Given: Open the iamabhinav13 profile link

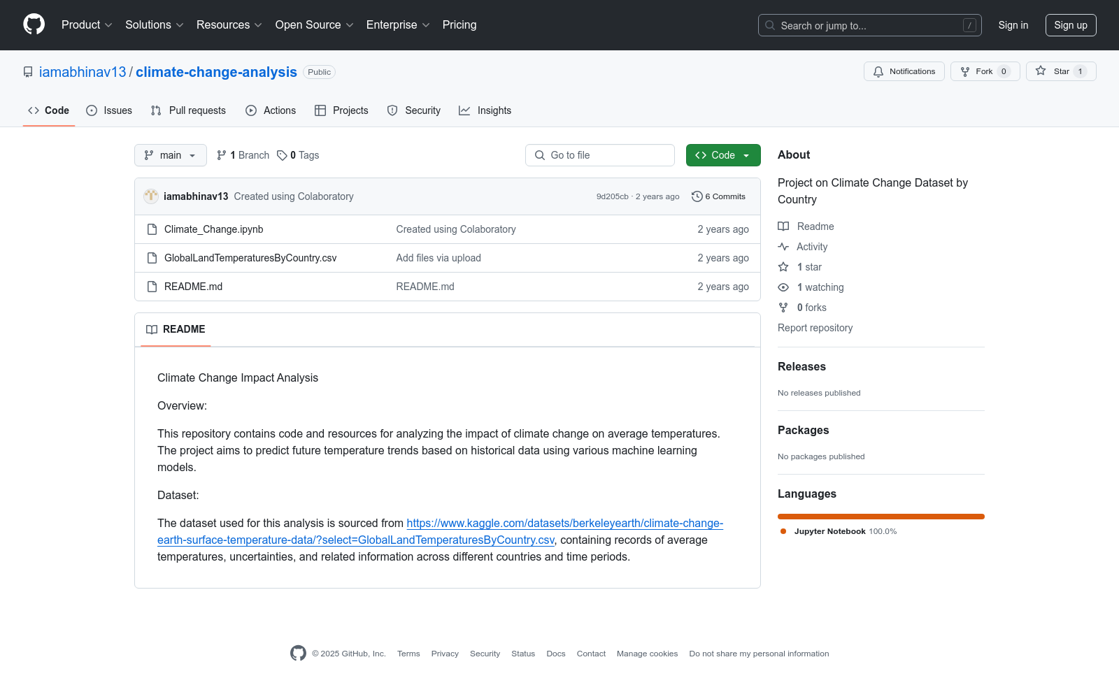Looking at the screenshot, I should (83, 72).
